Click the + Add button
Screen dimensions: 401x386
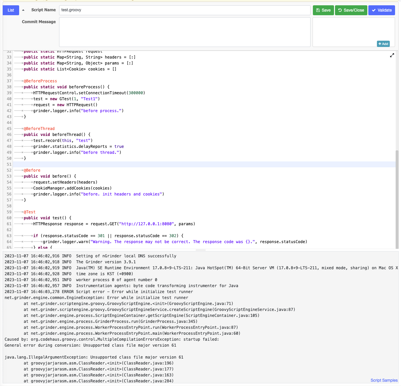point(383,44)
